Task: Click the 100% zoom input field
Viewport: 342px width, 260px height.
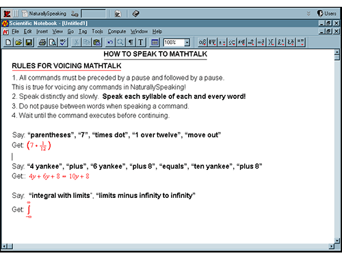Action: [x=174, y=42]
